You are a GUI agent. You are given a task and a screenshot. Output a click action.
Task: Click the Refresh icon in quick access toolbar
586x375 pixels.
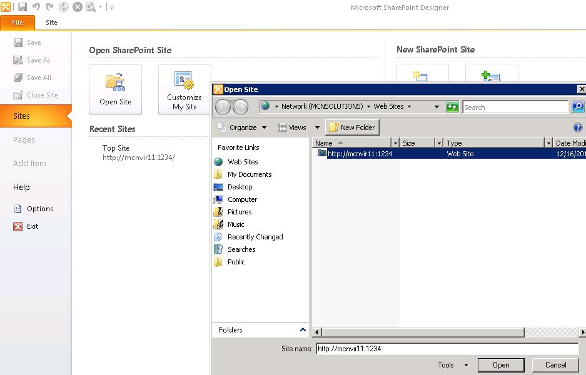[64, 7]
